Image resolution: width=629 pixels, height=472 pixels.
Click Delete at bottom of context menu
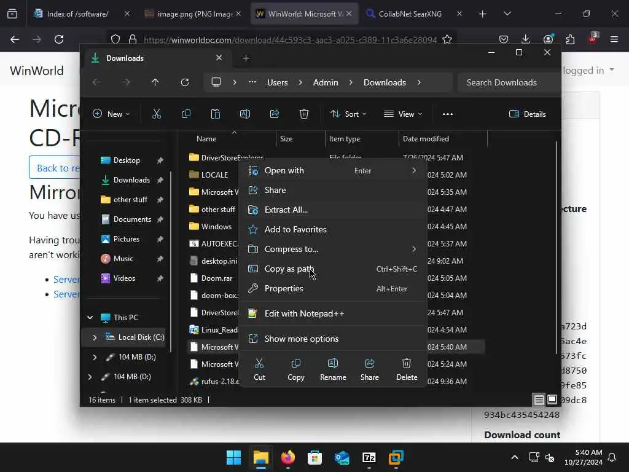(407, 369)
